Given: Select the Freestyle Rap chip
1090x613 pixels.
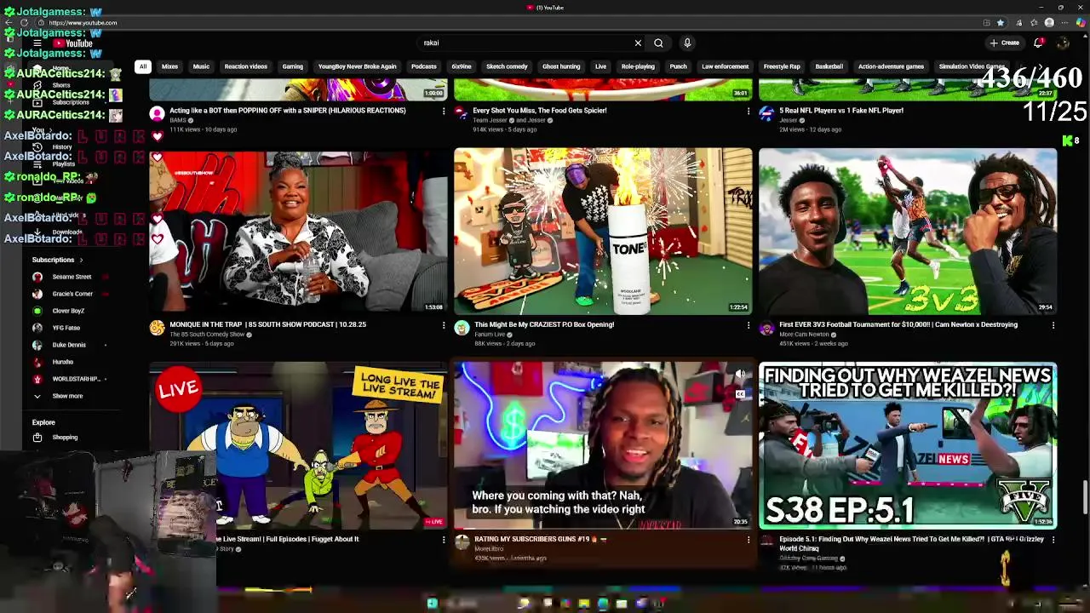Looking at the screenshot, I should (x=782, y=66).
